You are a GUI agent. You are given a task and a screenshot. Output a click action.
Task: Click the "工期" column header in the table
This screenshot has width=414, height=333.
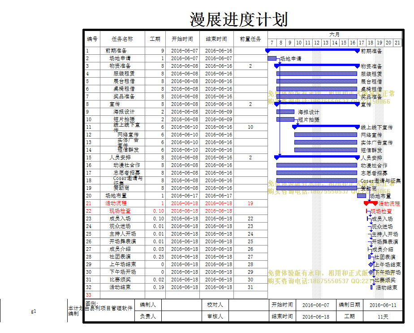155,39
